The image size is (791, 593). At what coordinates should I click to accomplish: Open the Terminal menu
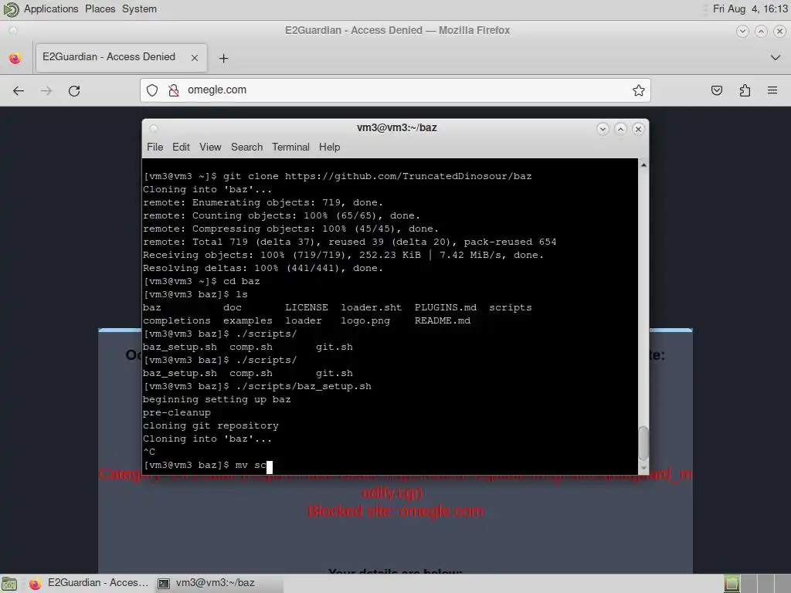290,147
